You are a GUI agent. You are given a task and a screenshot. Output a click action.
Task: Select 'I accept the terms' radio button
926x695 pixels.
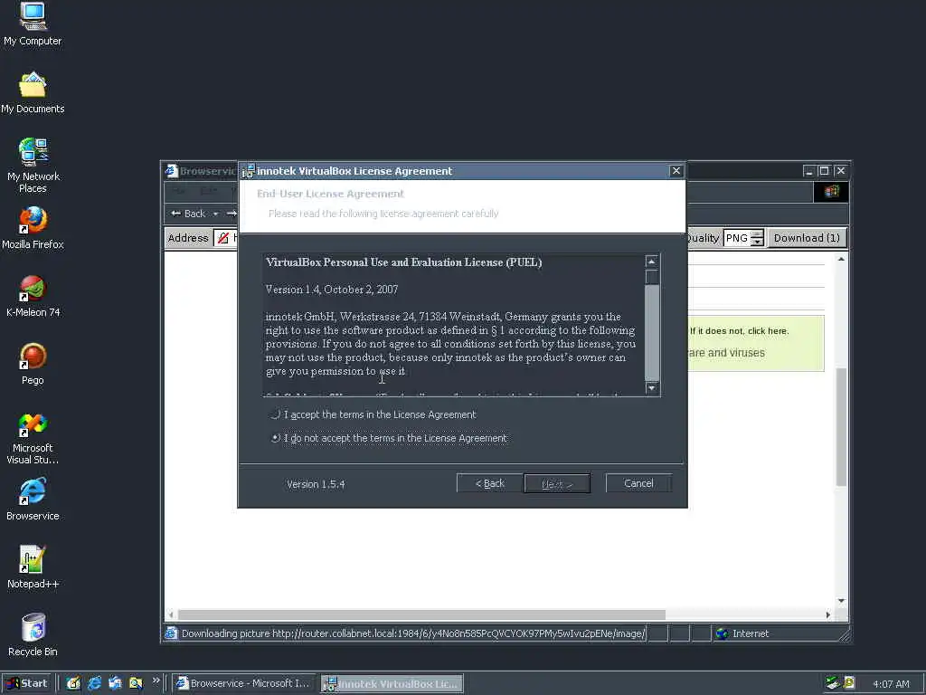275,414
